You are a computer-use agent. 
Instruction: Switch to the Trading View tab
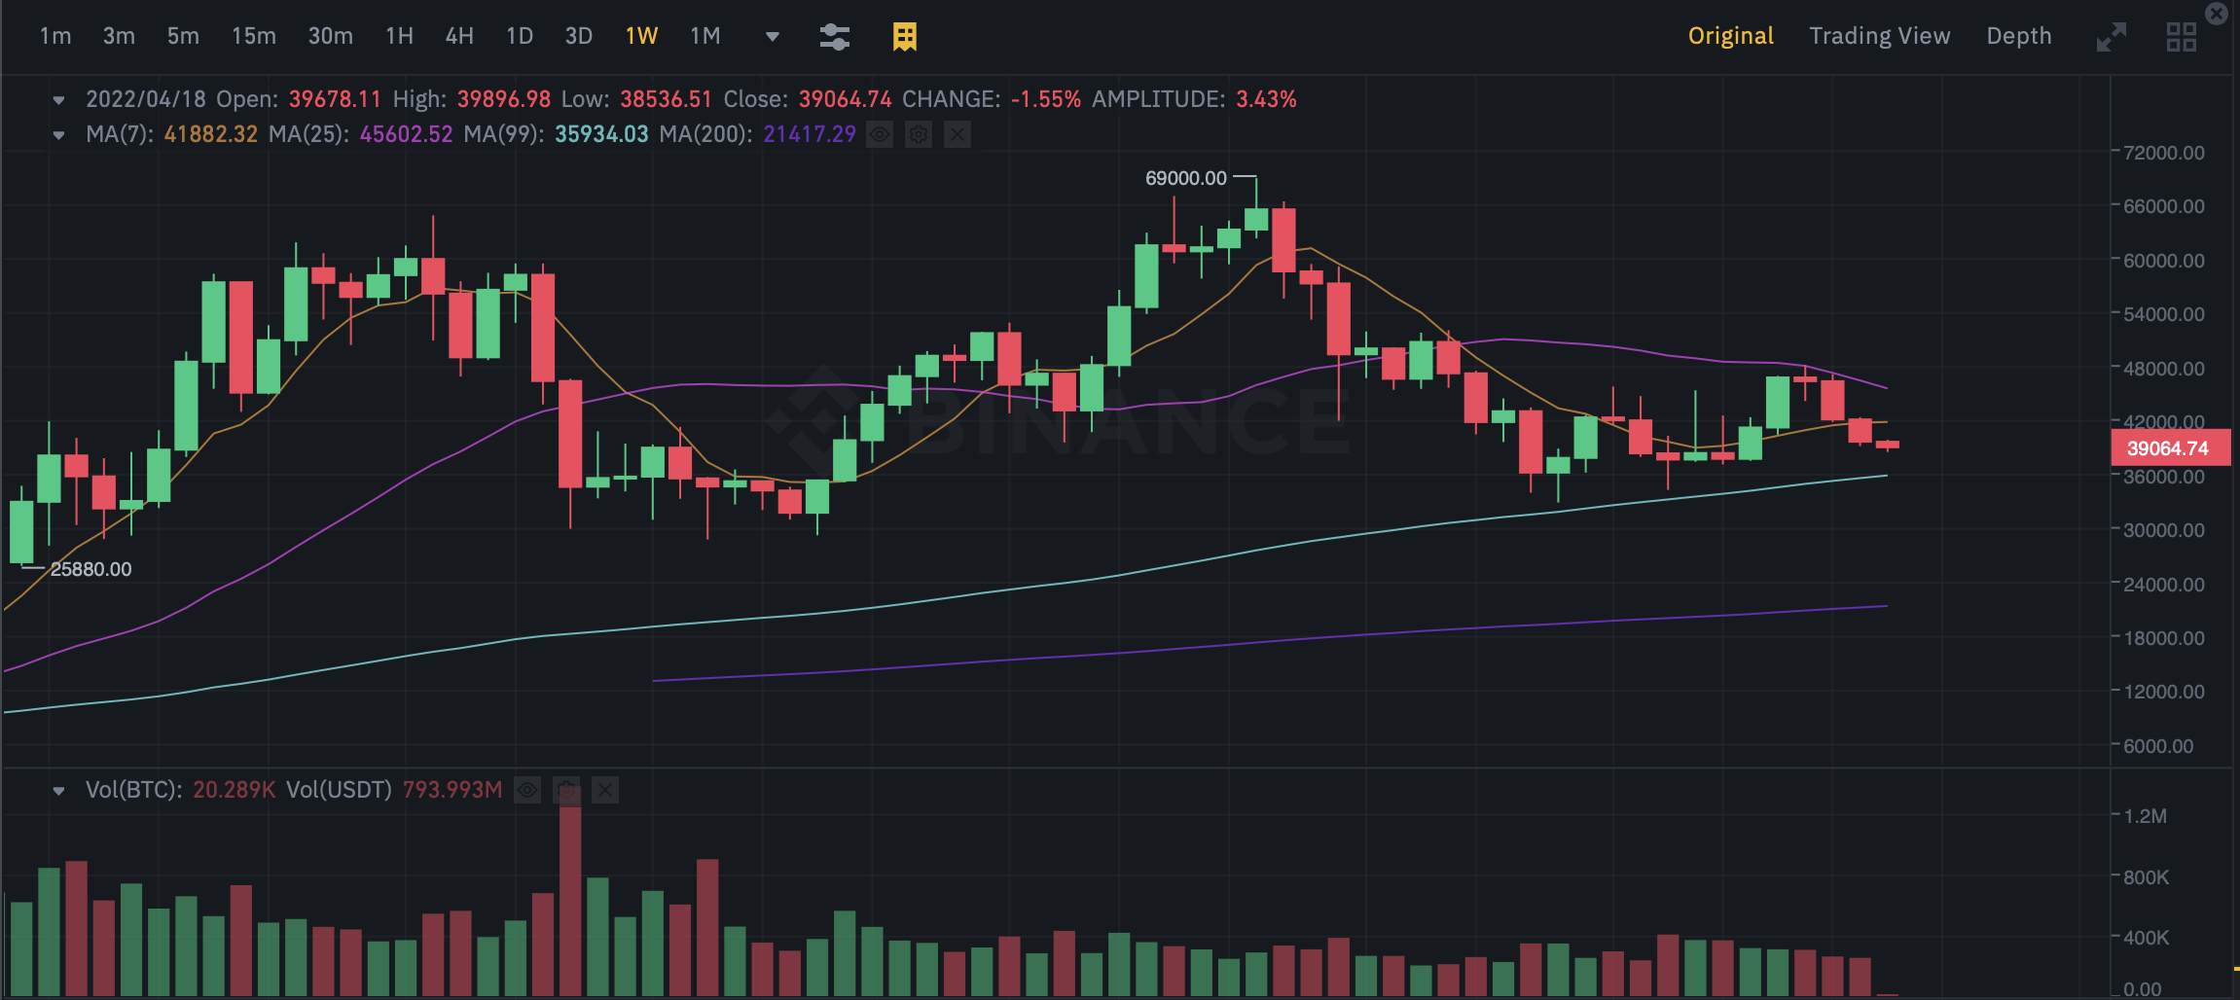pos(1879,36)
